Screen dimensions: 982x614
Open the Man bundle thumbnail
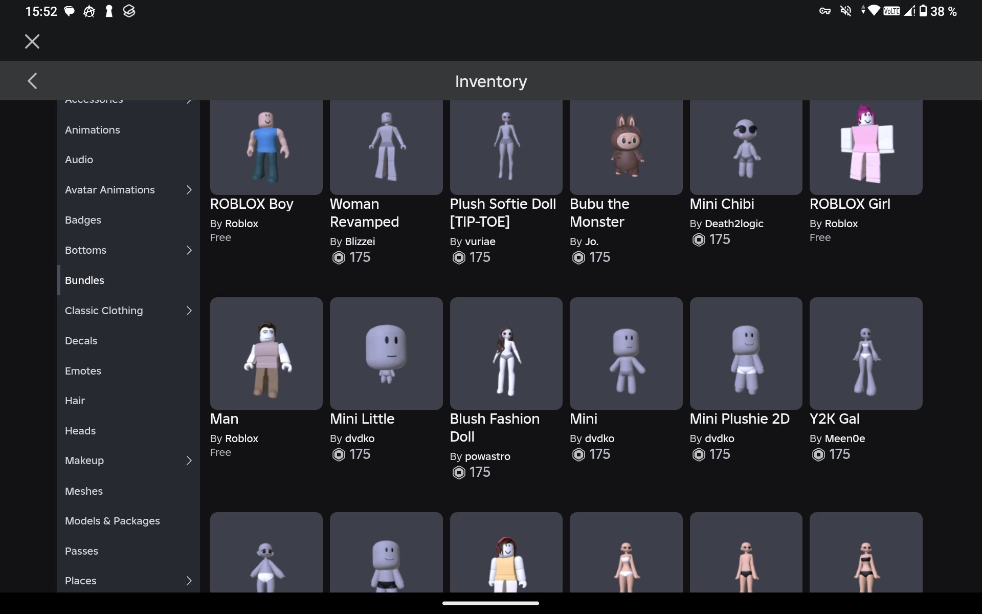pos(266,354)
